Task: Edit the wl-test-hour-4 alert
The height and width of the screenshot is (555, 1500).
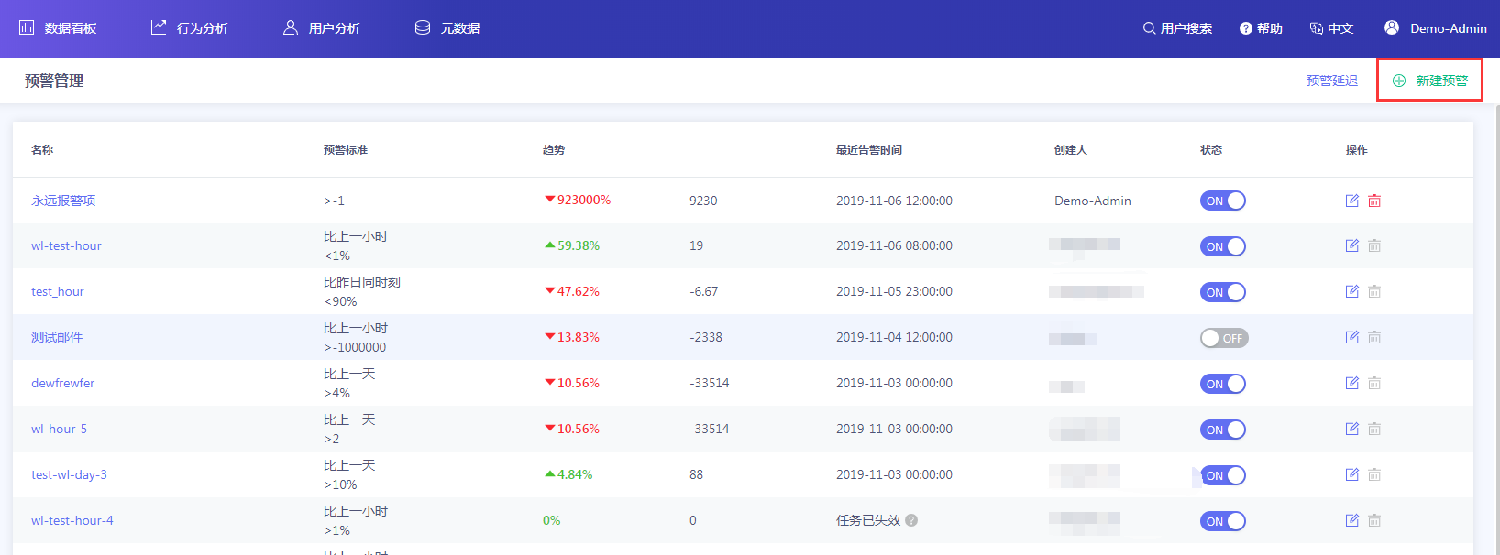Action: pyautogui.click(x=1351, y=520)
